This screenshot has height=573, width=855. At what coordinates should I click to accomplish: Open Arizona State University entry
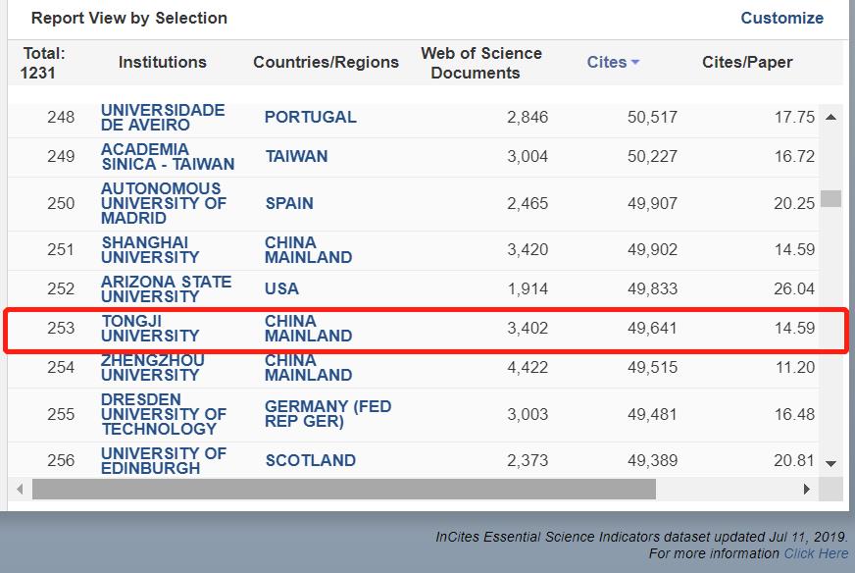tap(166, 288)
